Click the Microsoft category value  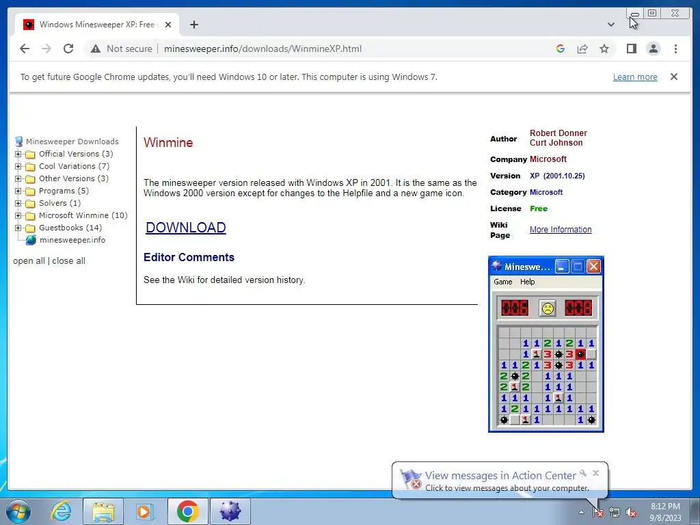[x=546, y=192]
